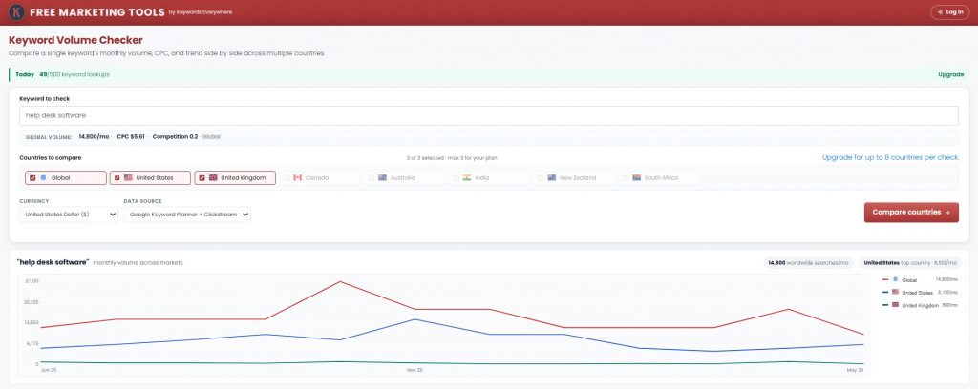Open Upgrade for up to 8 countries link
The image size is (978, 389).
890,157
